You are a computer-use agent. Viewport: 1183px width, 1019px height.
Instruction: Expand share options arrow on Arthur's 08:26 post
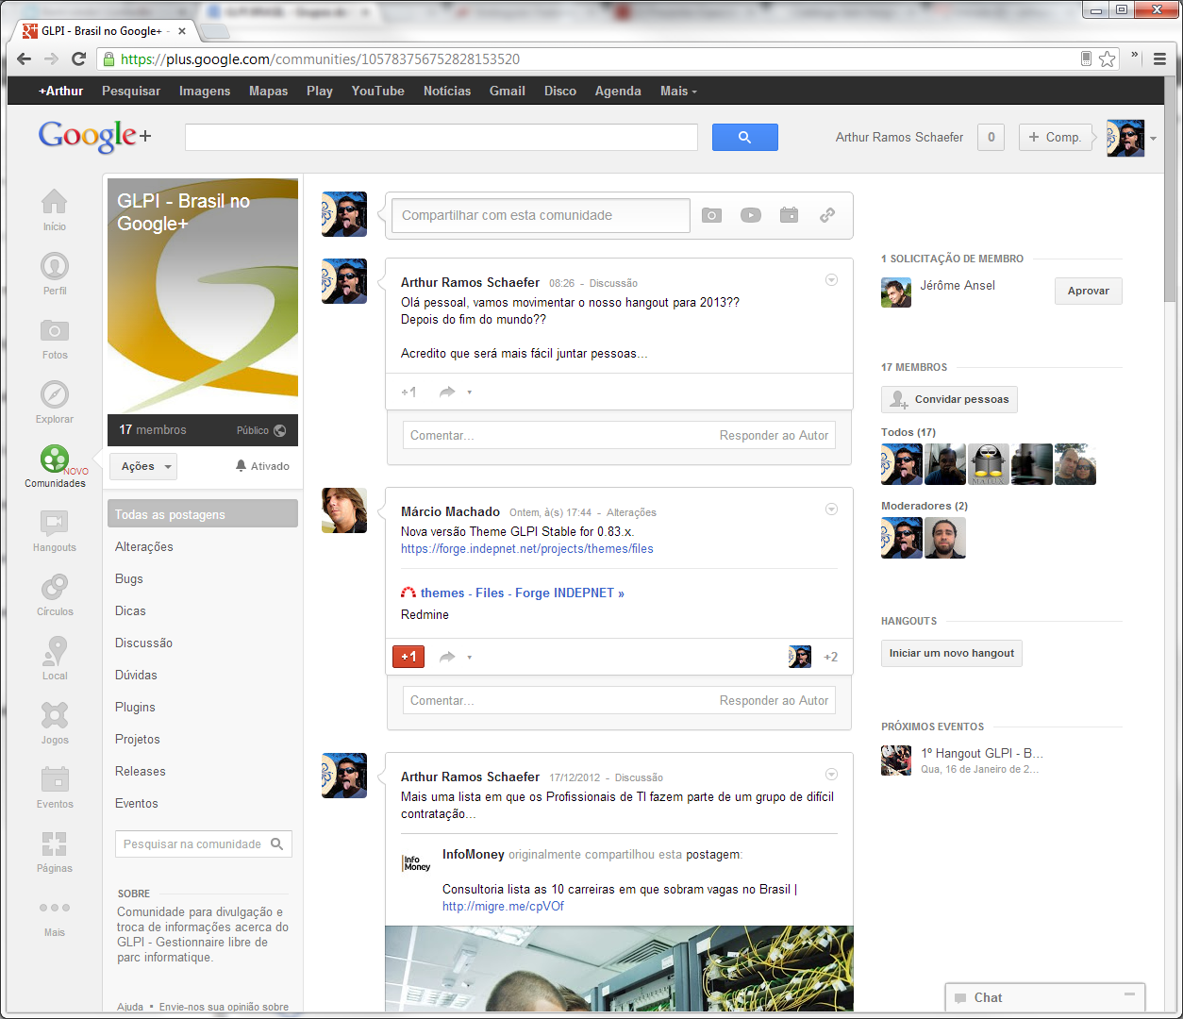pyautogui.click(x=470, y=393)
